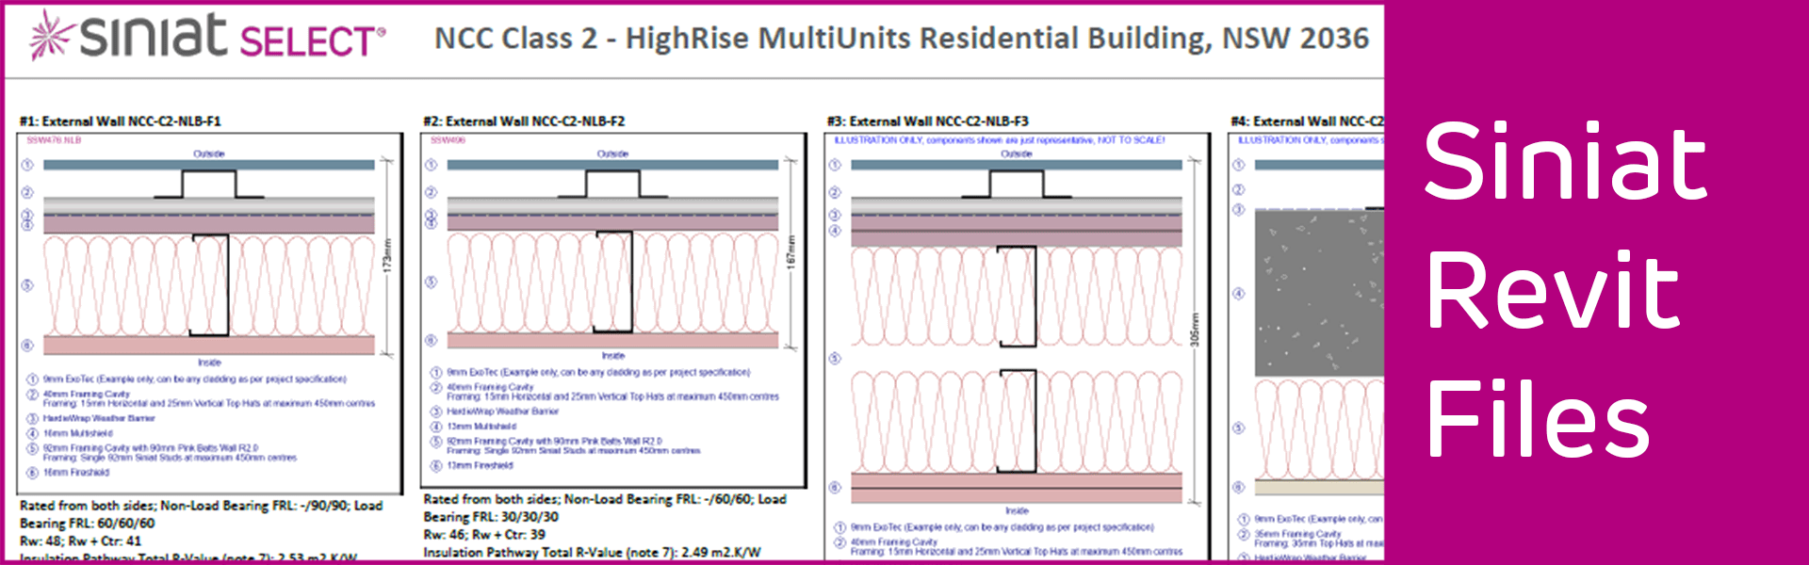
Task: Click the top hat profile in wall #1
Action: tap(209, 184)
